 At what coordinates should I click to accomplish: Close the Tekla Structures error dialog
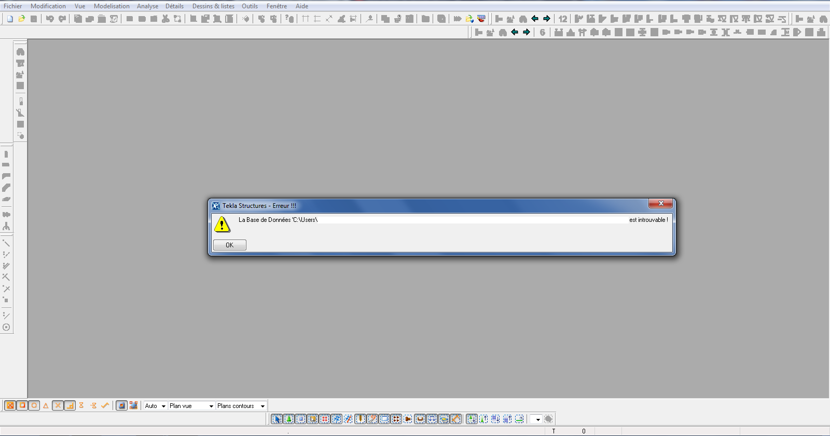pos(661,203)
